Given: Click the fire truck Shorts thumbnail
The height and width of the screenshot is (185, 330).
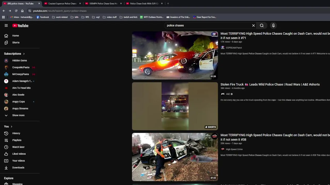Looking at the screenshot, I should 175,106.
